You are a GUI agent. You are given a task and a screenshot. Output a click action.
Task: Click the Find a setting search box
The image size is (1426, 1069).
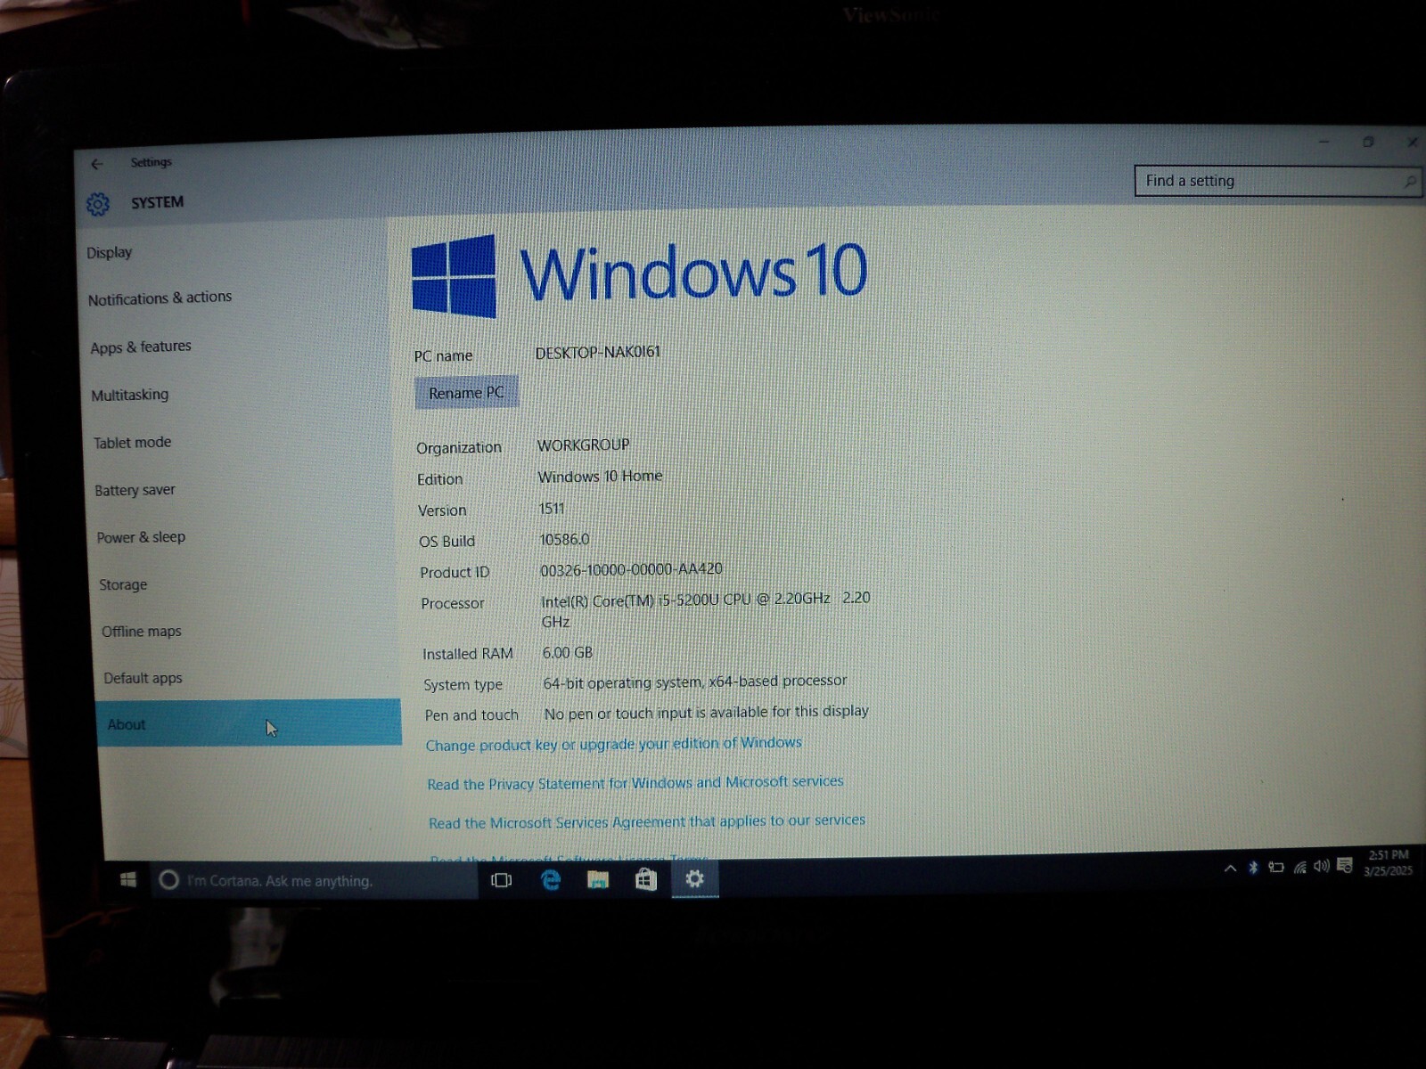(1277, 181)
